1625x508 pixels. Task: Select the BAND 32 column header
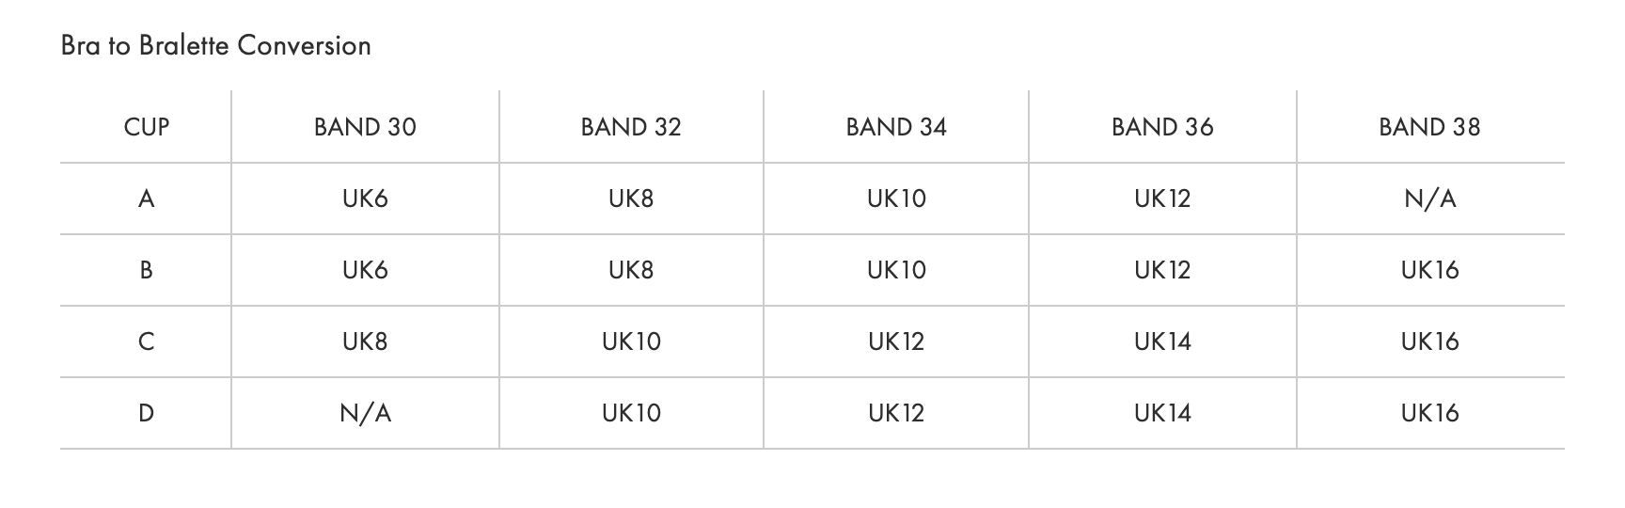point(631,127)
